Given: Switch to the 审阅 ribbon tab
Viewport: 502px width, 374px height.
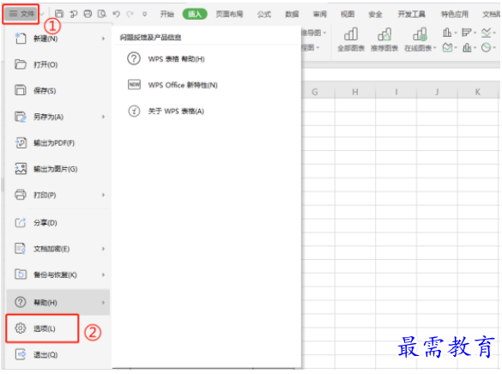Looking at the screenshot, I should click(320, 14).
